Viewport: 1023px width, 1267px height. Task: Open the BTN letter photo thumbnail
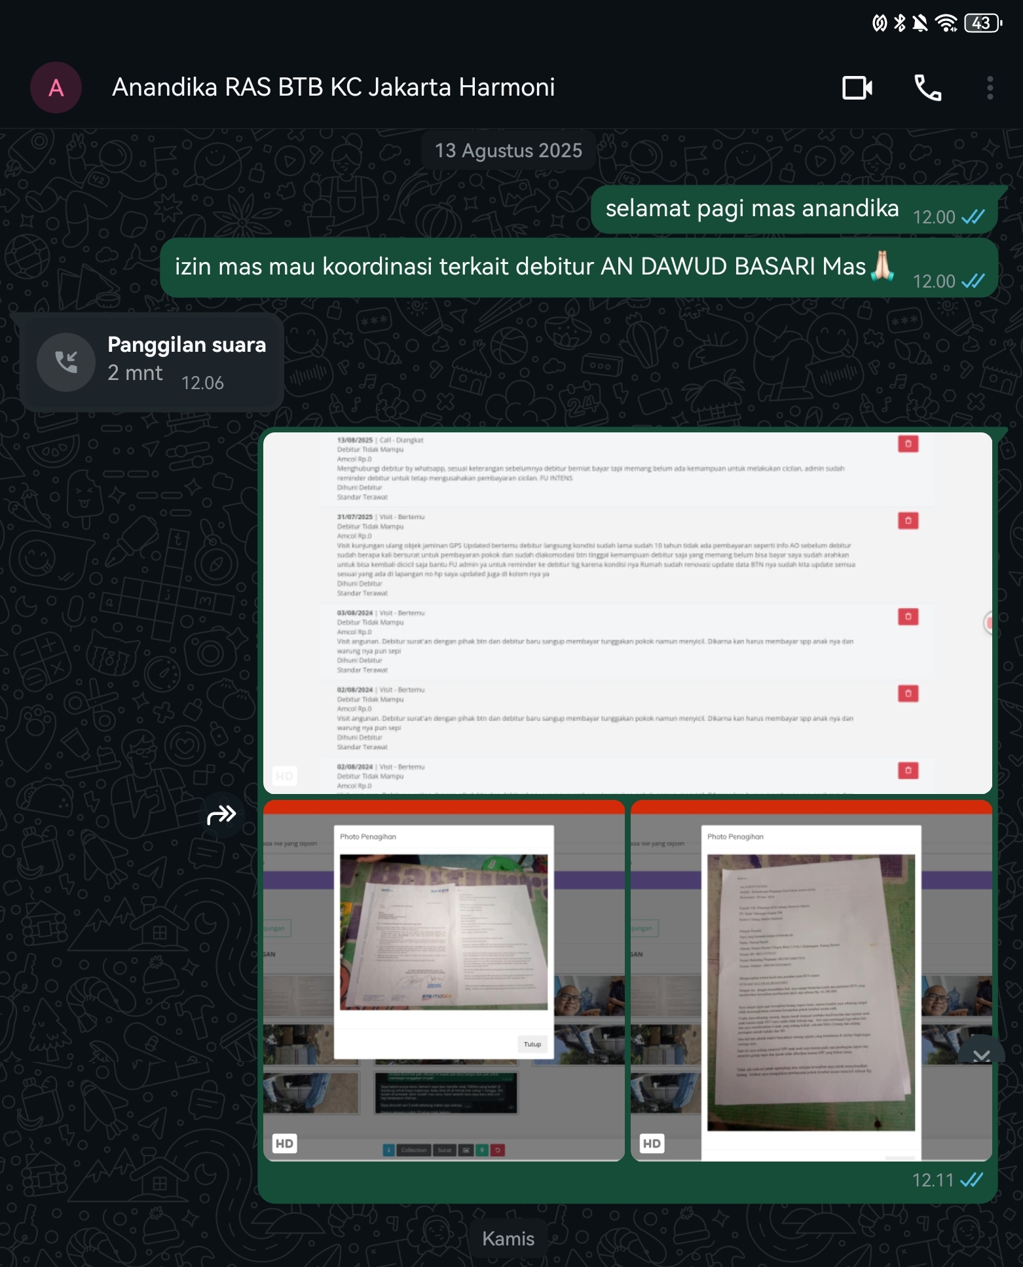[x=443, y=980]
